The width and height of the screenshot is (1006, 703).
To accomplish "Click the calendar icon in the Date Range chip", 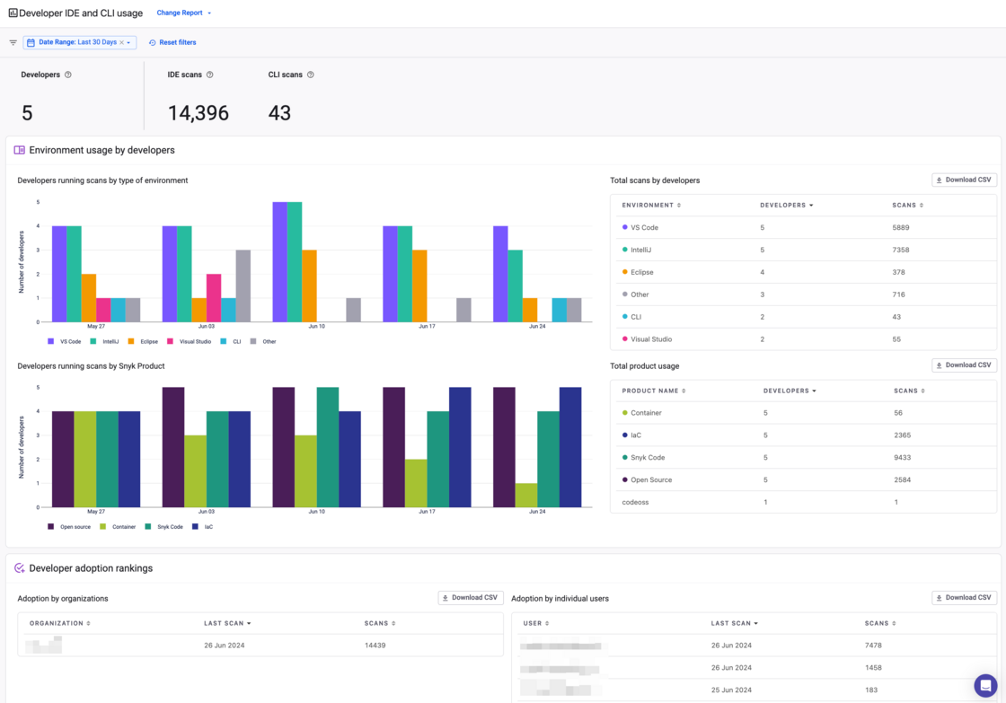I will (x=31, y=42).
